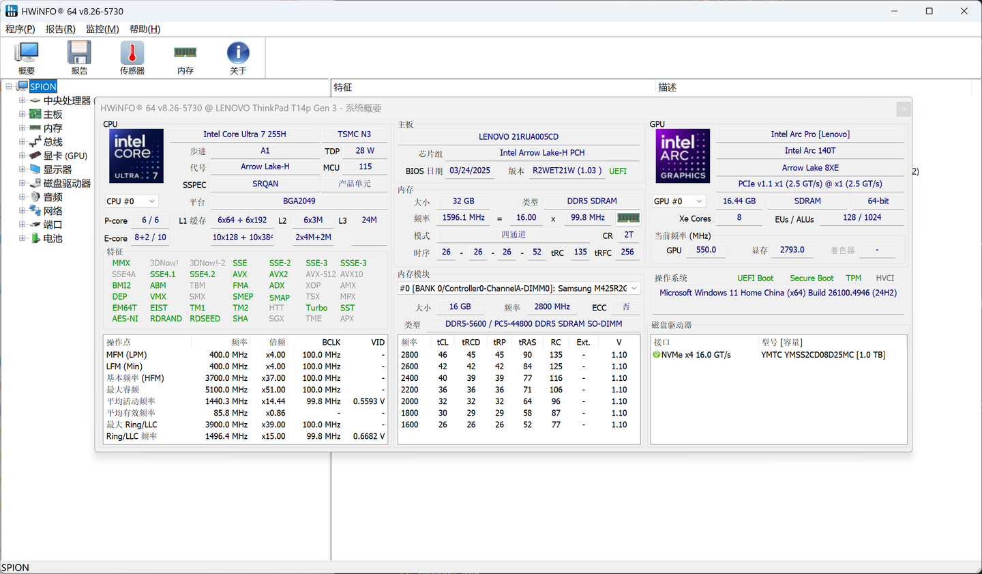Expand the 总线 tree node
The width and height of the screenshot is (982, 574).
tap(22, 142)
